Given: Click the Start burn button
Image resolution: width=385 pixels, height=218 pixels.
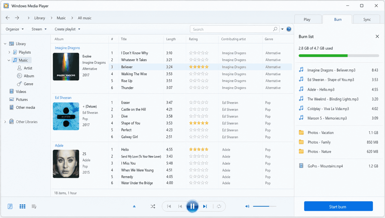Looking at the screenshot, I should 338,207.
